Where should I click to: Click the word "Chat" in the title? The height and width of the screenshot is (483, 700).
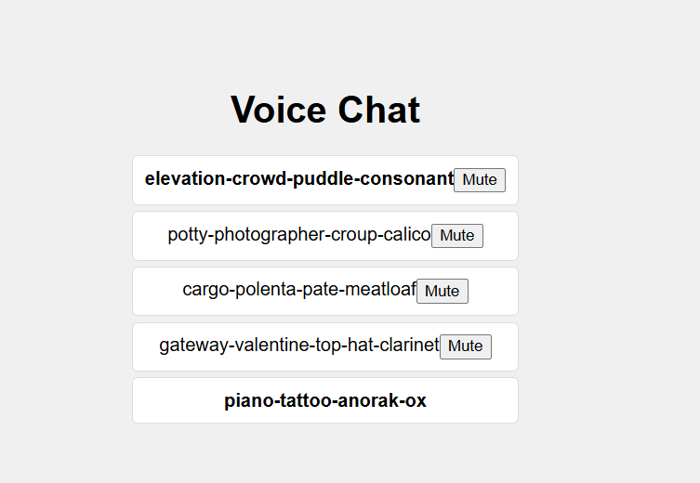378,110
